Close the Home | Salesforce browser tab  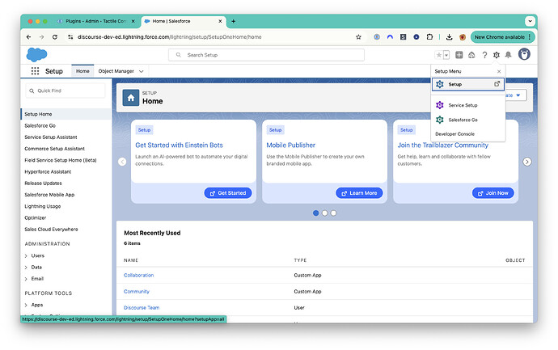pos(220,21)
